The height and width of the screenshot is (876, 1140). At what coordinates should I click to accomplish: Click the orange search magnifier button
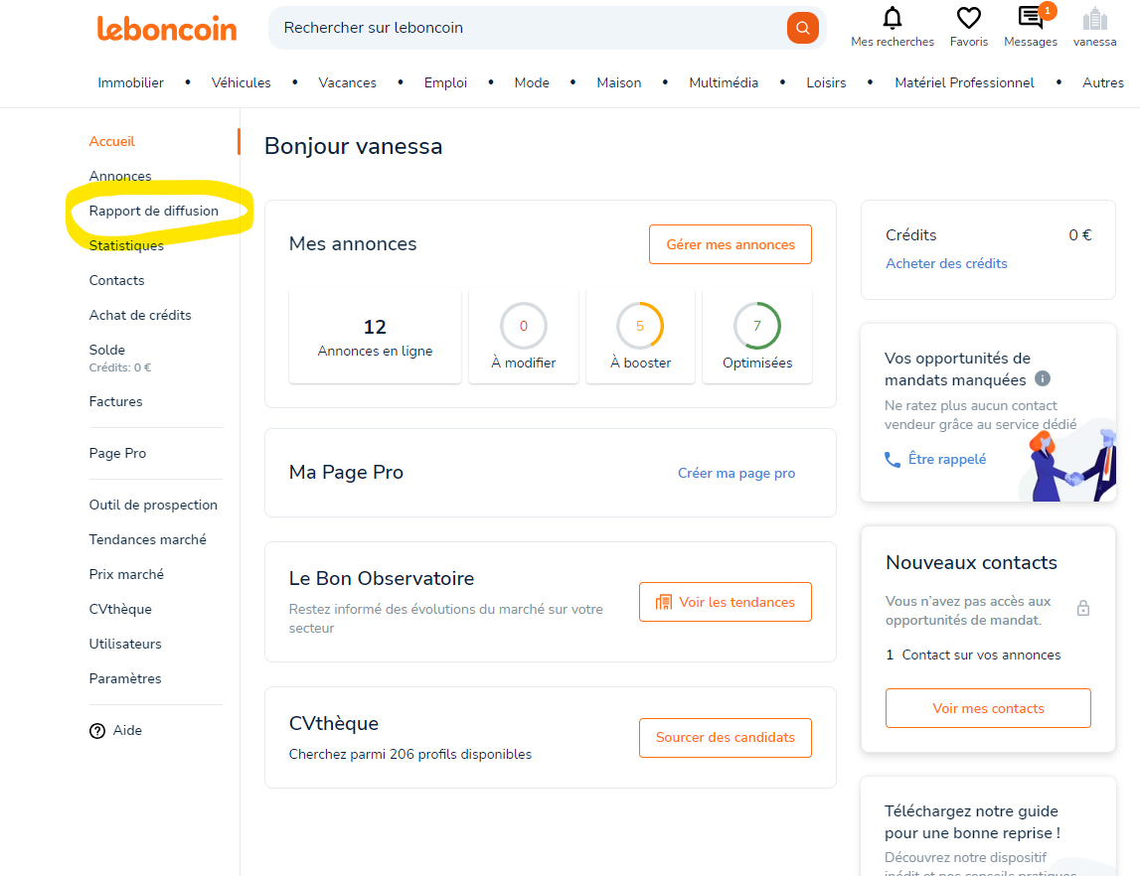pos(803,28)
